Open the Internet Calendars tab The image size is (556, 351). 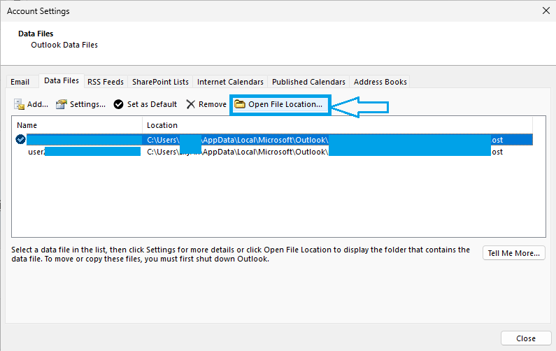click(x=230, y=82)
